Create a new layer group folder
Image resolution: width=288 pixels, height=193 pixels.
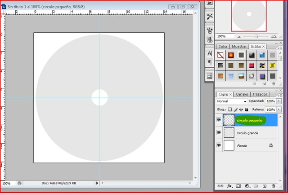255,185
